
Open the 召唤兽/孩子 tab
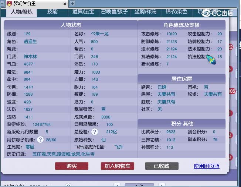[115, 11]
